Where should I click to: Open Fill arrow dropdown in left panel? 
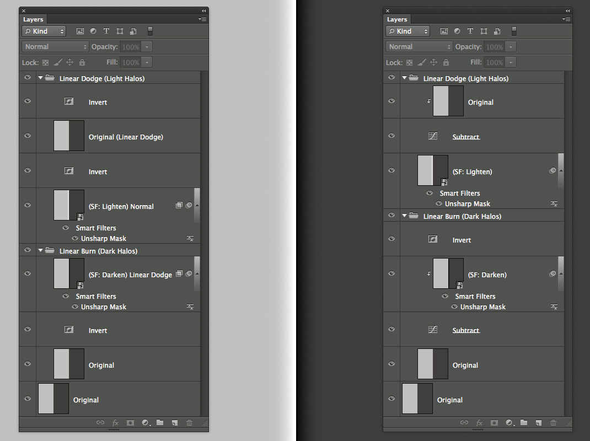(x=147, y=62)
